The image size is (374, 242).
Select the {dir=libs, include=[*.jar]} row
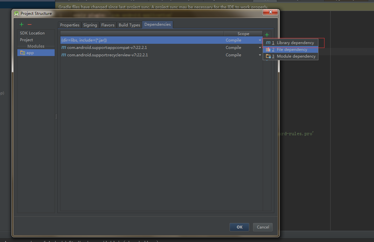pos(161,40)
